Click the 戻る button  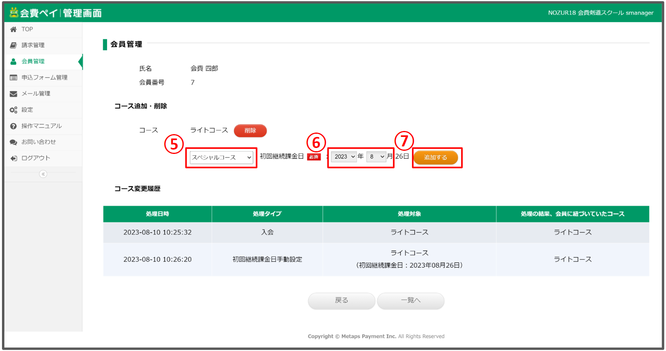point(341,301)
